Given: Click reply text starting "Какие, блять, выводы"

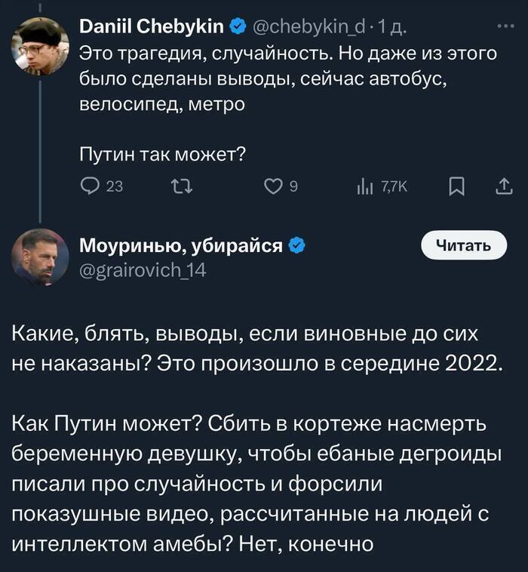Looking at the screenshot, I should pos(256,347).
